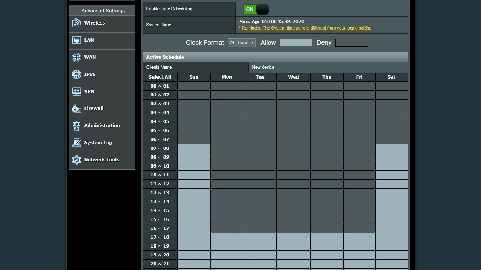
Task: Select the 17 ~ 18 hour row label
Action: click(160, 237)
